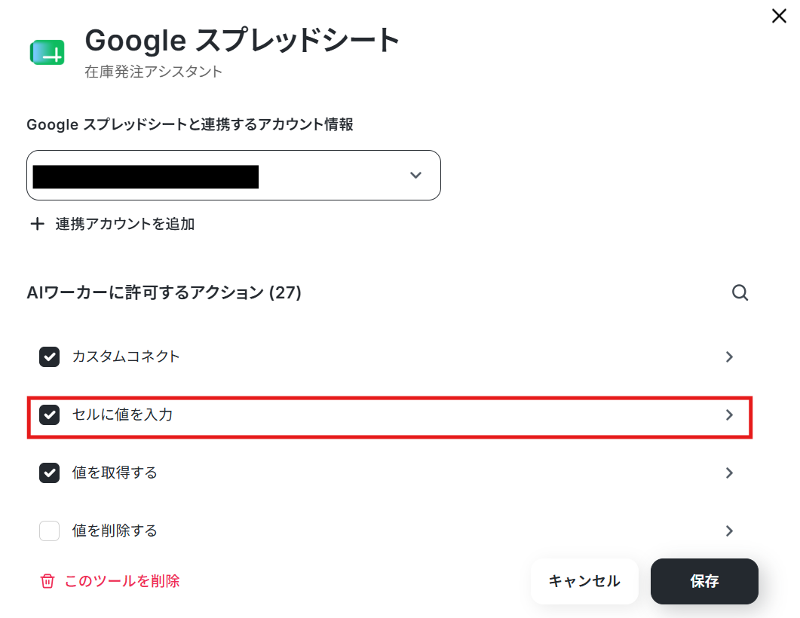Uncheck the 値を取得する checkbox
The image size is (800, 618).
coord(50,473)
